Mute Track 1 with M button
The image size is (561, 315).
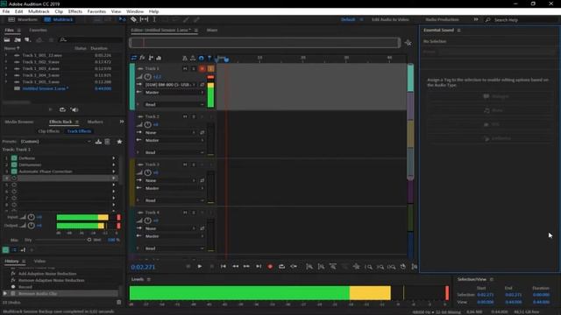185,68
